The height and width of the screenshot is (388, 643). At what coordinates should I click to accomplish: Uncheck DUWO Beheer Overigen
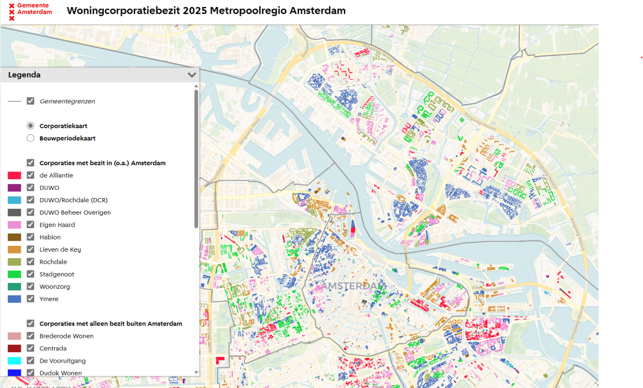pos(30,212)
